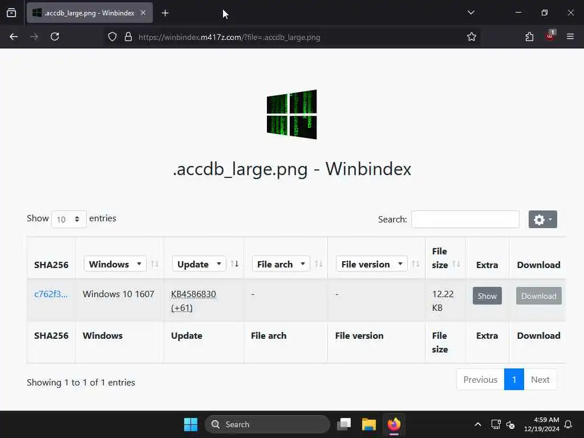Select the Showing 1 to 1 of 1 entries text

[81, 383]
